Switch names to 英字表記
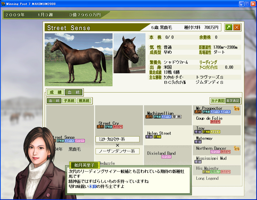The image size is (257, 200). pos(233,101)
